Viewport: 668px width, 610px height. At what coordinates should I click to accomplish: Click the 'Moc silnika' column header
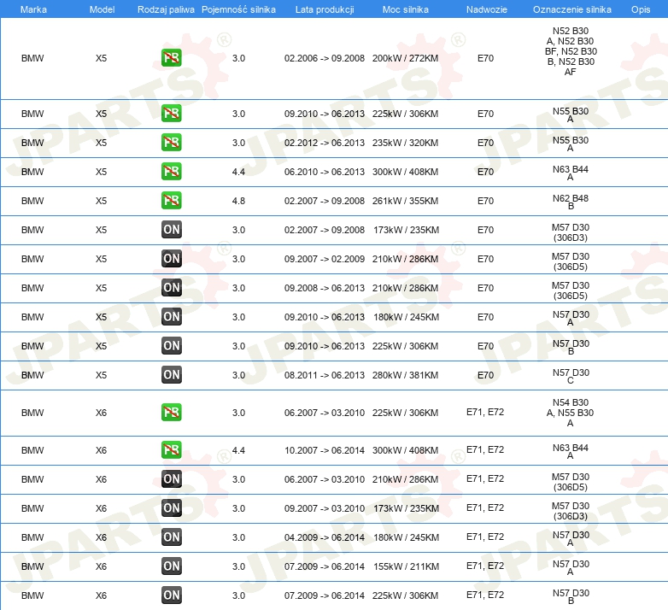pos(406,9)
